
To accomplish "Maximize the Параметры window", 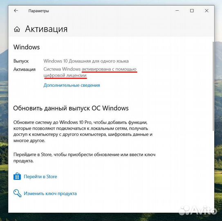I will pyautogui.click(x=192, y=11).
